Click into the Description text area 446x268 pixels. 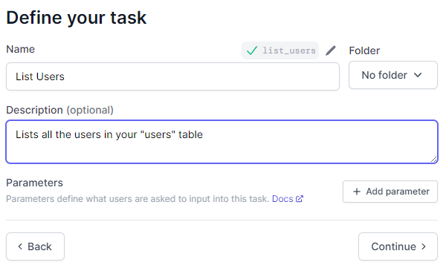point(222,142)
